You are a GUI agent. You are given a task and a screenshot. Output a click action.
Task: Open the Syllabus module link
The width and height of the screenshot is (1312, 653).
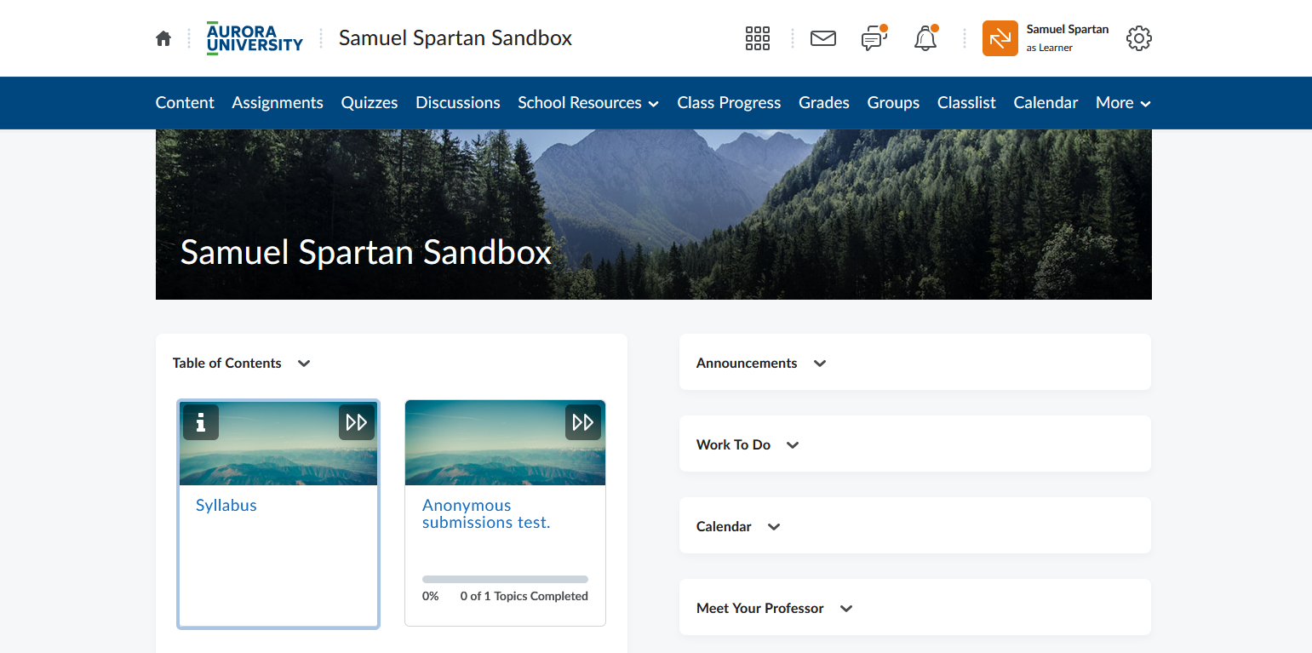pos(226,506)
